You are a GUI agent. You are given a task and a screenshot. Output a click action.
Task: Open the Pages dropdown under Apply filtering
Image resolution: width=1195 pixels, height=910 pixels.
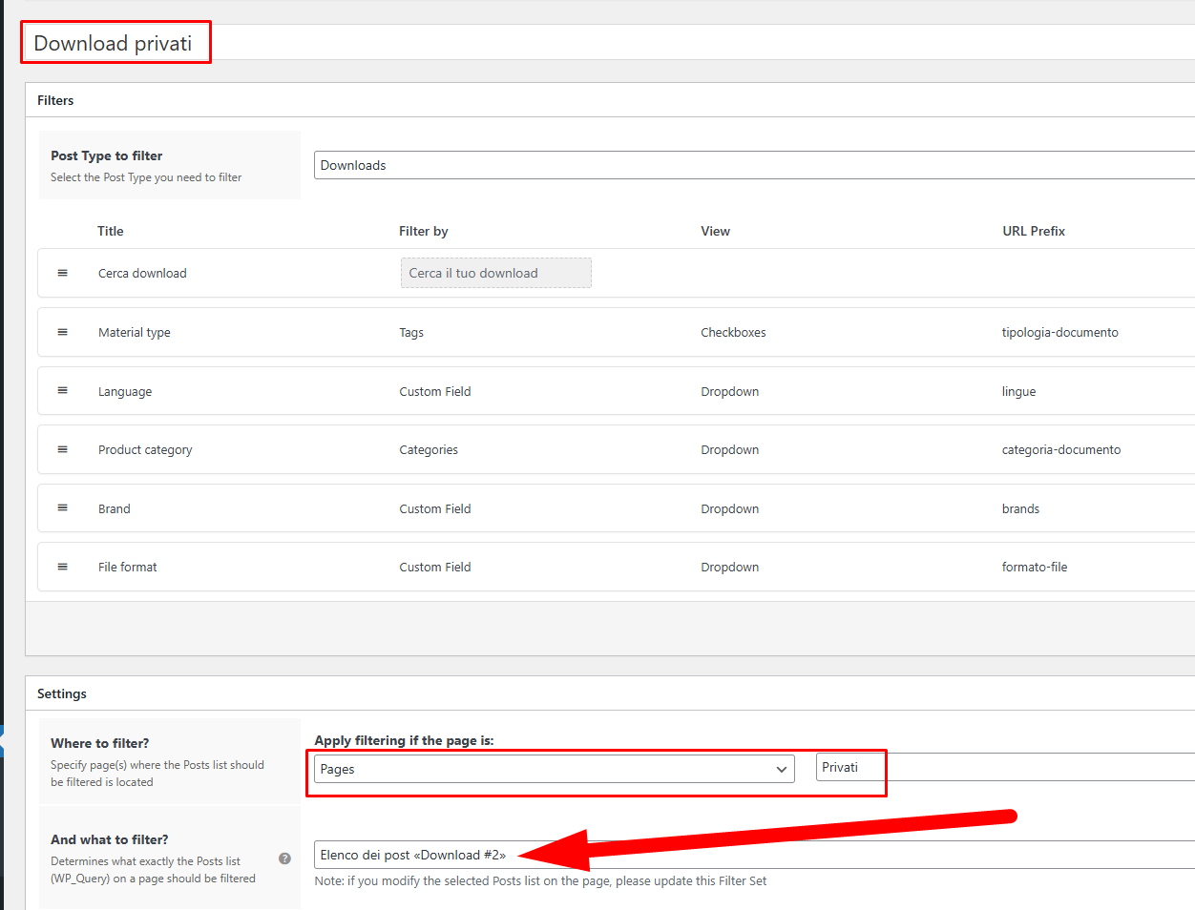555,769
